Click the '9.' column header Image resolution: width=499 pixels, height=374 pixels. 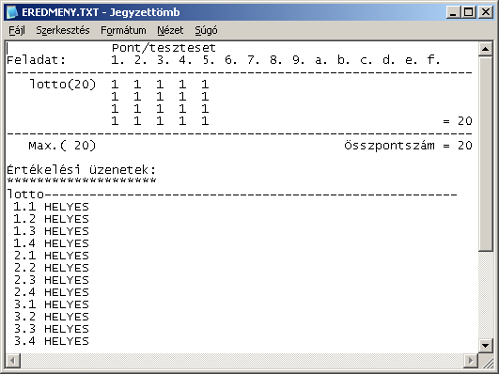[299, 60]
